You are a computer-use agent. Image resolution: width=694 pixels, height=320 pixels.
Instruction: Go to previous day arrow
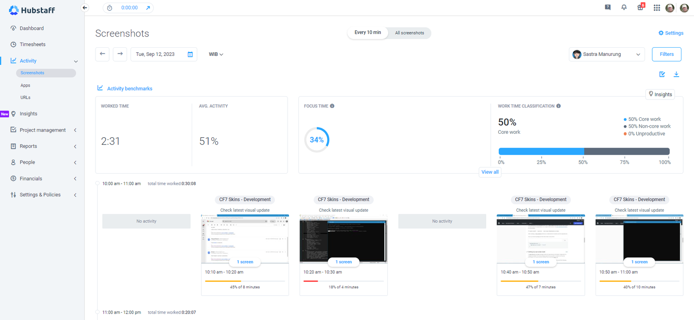[x=102, y=54]
